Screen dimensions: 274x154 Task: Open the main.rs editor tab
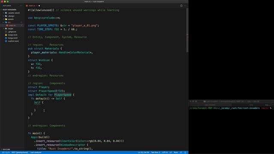pyautogui.click(x=33, y=6)
